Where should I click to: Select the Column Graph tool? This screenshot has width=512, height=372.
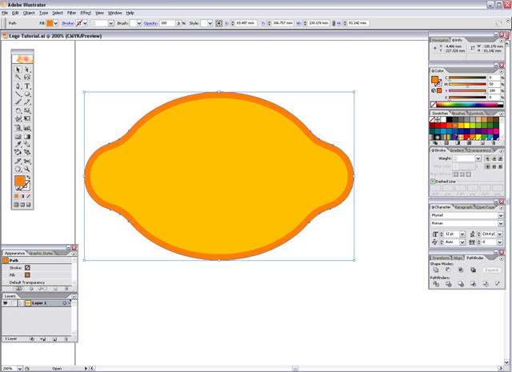click(x=27, y=128)
